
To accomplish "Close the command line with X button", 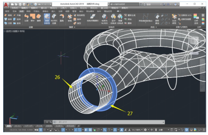I will [47, 122].
